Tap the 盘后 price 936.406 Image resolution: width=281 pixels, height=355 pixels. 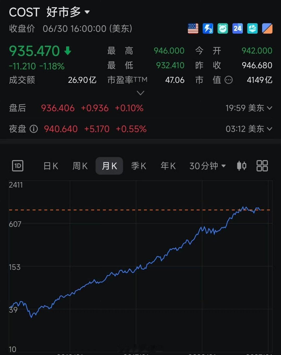coord(58,108)
